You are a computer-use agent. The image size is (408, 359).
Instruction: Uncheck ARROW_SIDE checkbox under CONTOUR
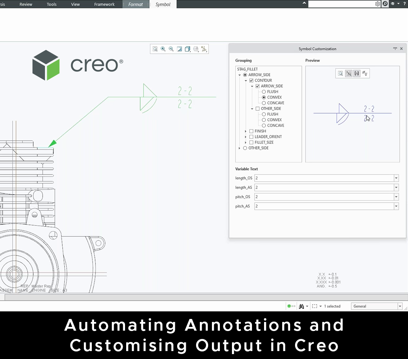click(258, 86)
